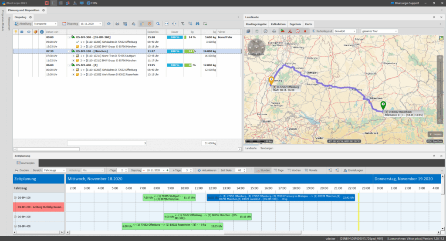The width and height of the screenshot is (446, 241).
Task: Click the magnifier search icon in Dispotag toolbar
Action: [x=158, y=24]
